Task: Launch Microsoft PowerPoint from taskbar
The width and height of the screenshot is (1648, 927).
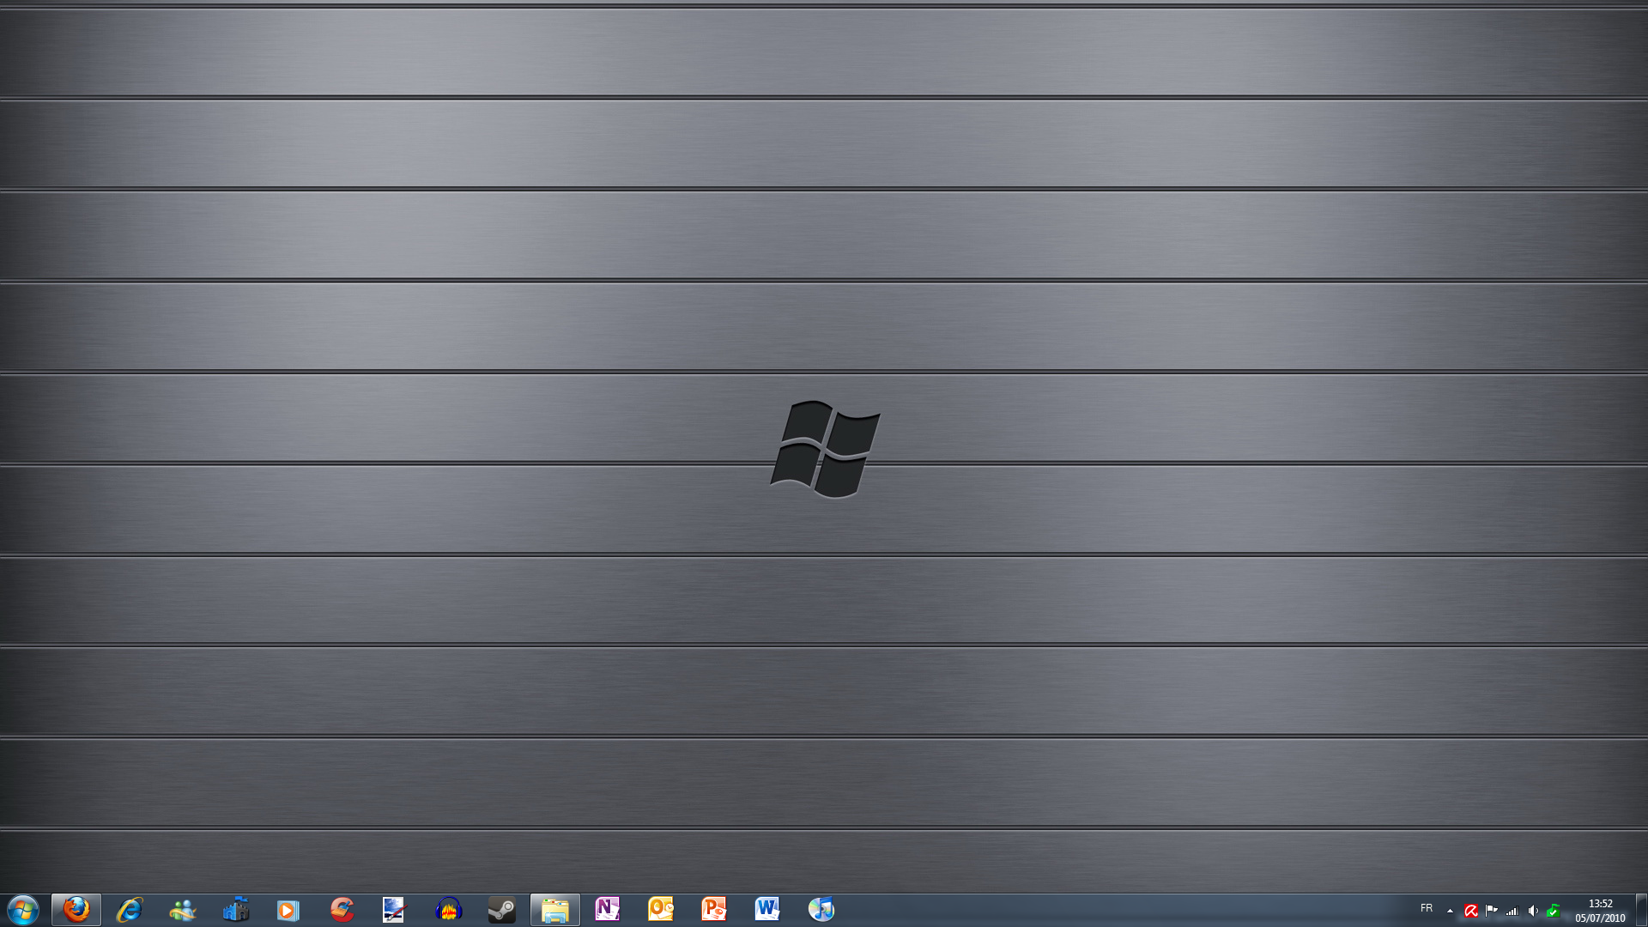Action: point(714,910)
